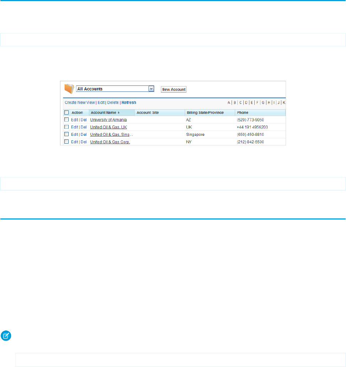This screenshot has width=346, height=367.
Task: Click phone number (520) 773-9050
Action: click(250, 120)
